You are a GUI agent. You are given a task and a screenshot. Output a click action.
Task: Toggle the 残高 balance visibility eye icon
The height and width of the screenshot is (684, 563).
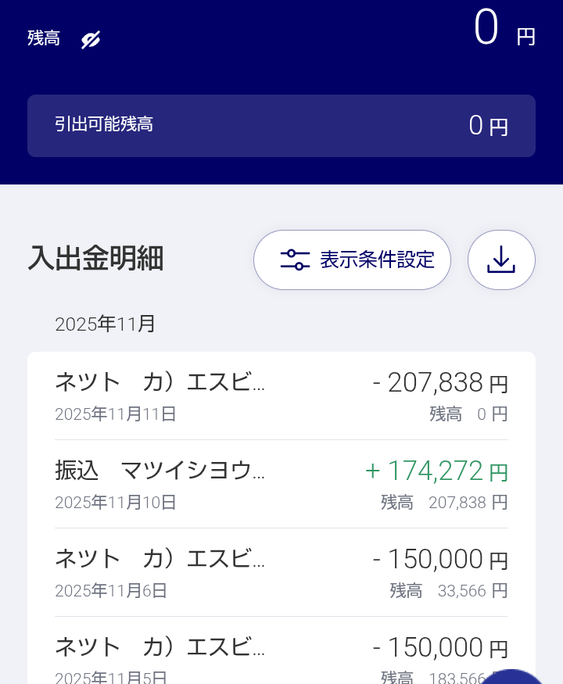coord(91,40)
